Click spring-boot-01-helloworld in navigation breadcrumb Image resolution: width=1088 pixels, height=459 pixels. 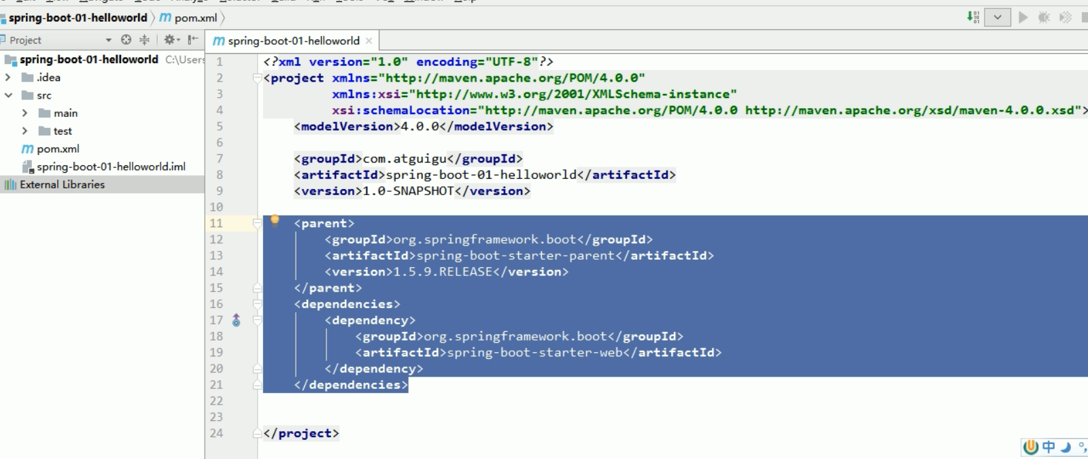tap(78, 18)
